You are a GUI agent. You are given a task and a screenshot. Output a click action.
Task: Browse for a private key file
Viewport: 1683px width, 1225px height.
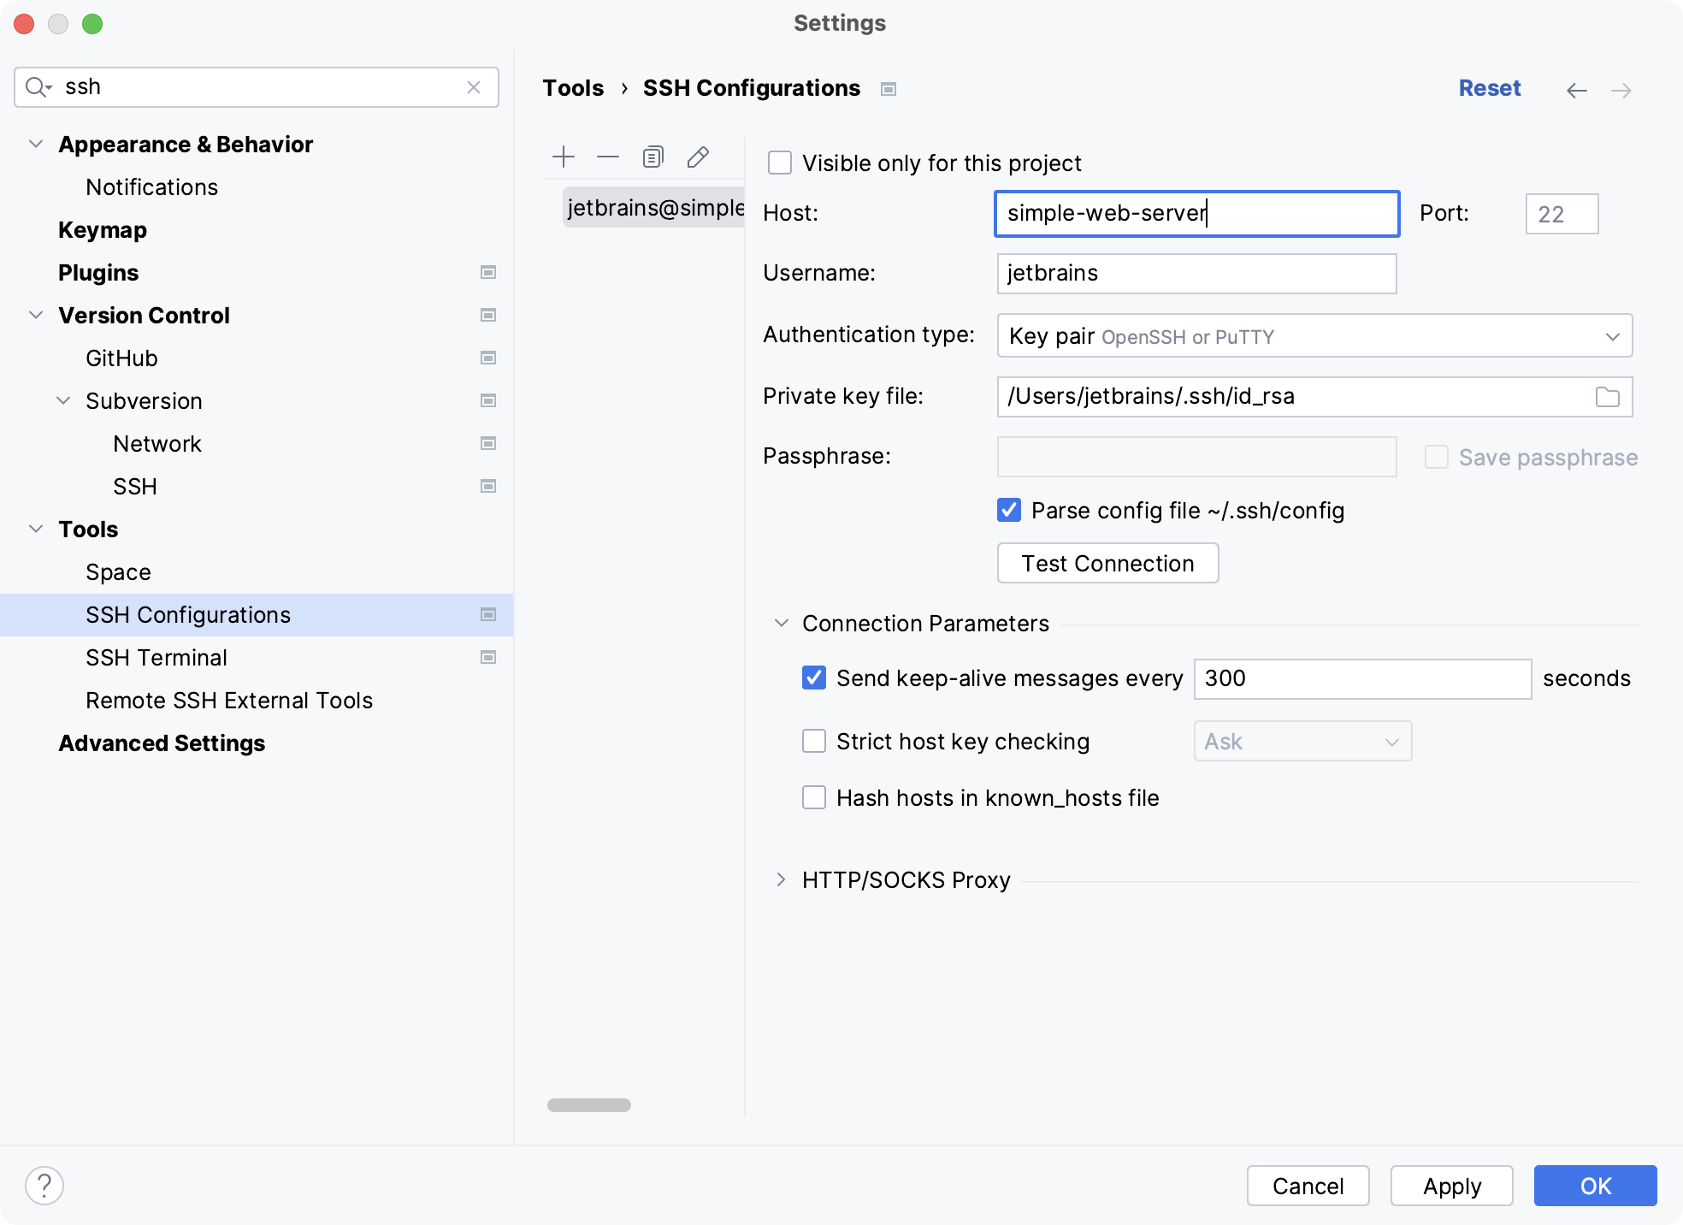coord(1608,397)
